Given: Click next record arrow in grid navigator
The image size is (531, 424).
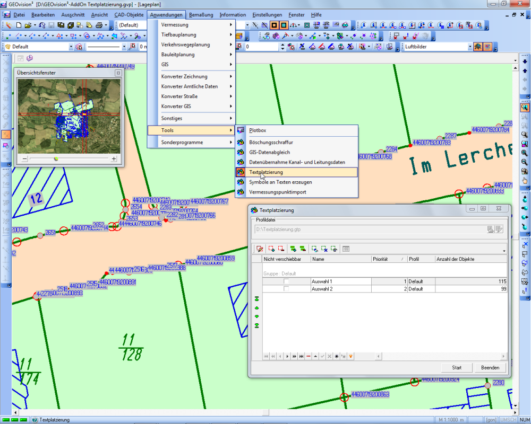Looking at the screenshot, I should [287, 356].
